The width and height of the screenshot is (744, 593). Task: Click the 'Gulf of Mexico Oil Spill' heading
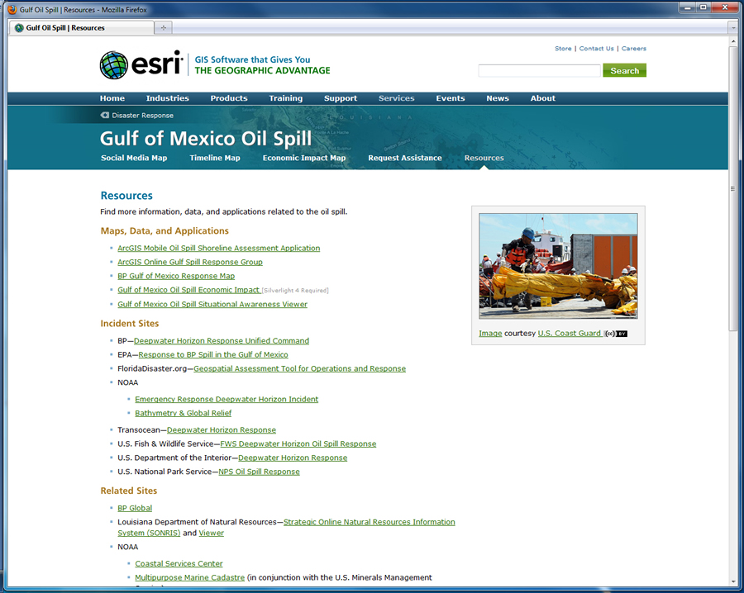click(206, 139)
